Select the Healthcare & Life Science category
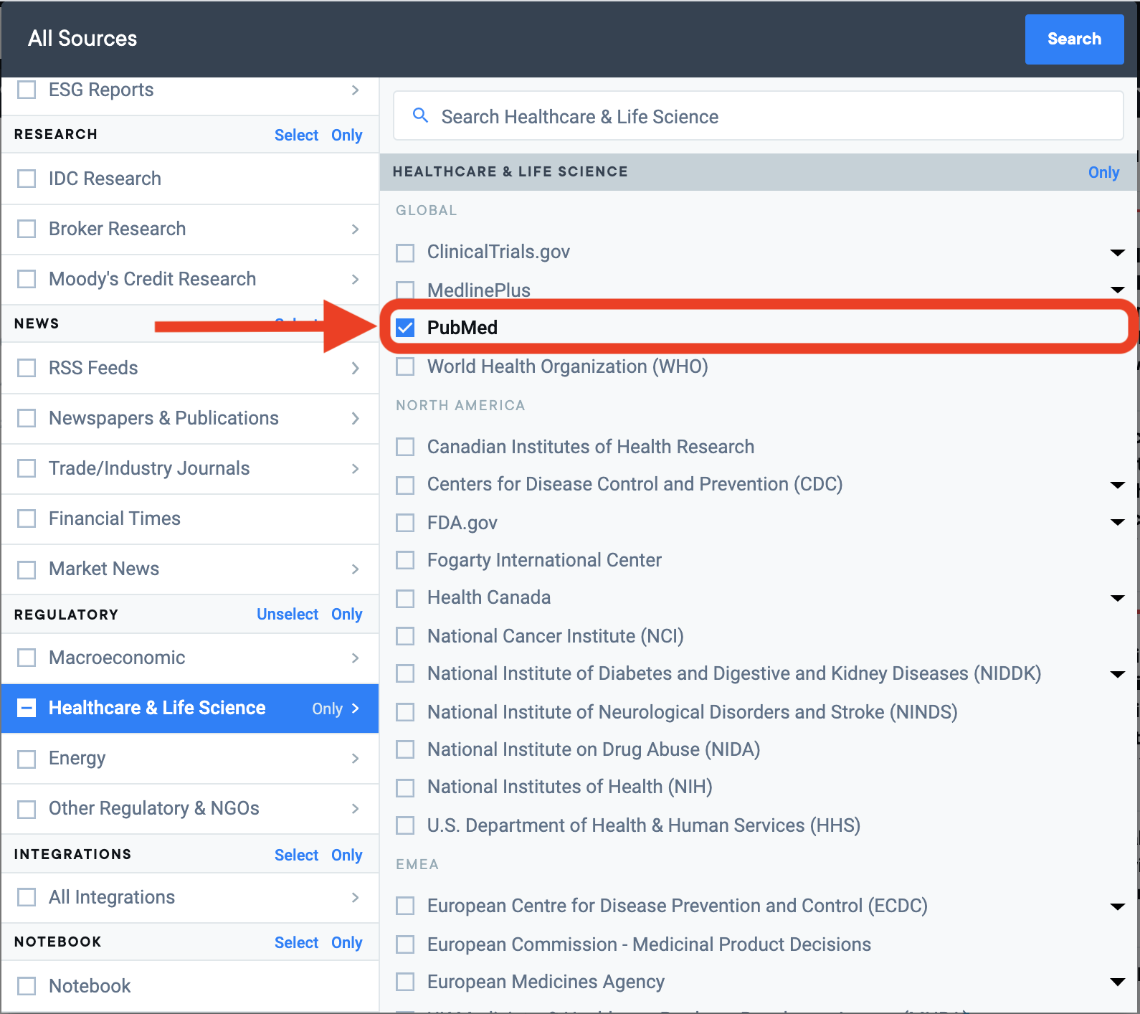This screenshot has height=1014, width=1140. pyautogui.click(x=190, y=709)
